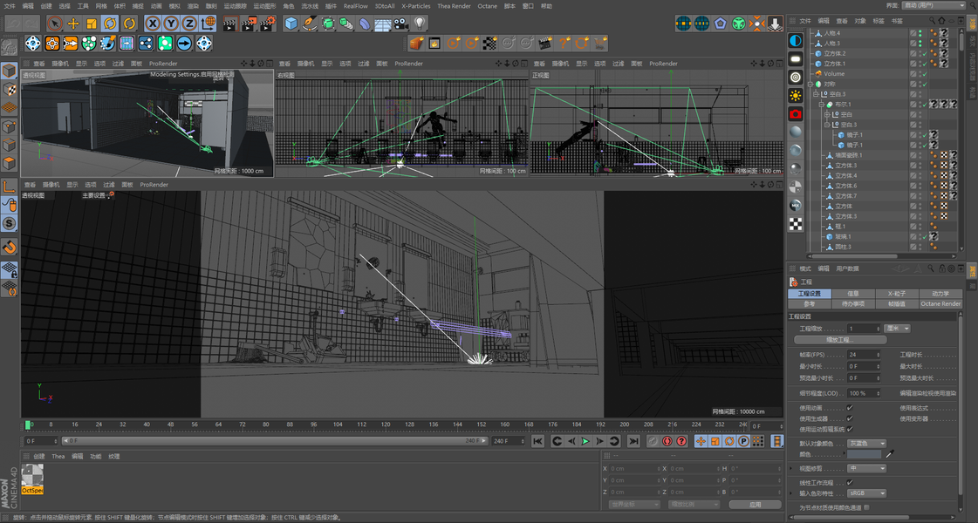The image size is (978, 523).
Task: Activate the highlighted Rotate tool
Action: click(x=111, y=24)
